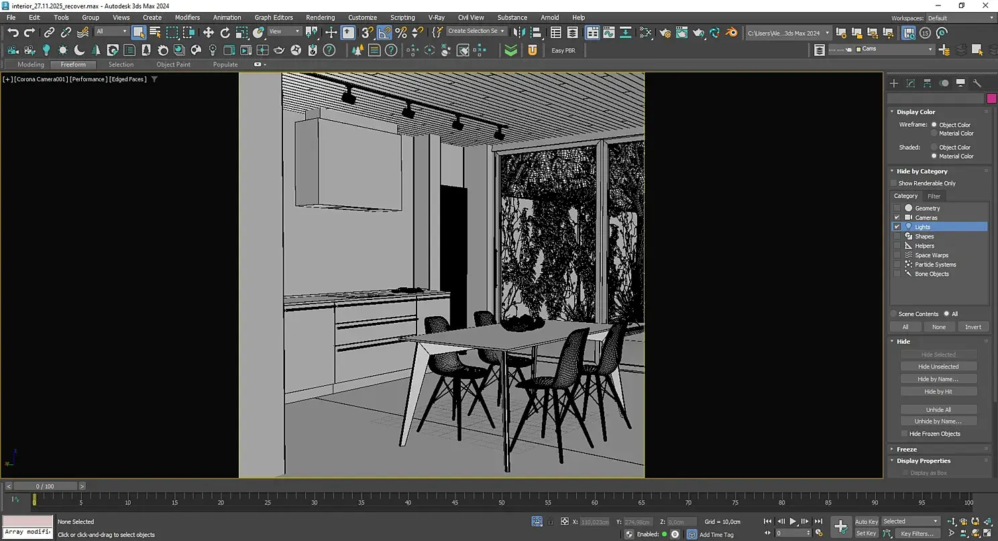Open Select by Name list
This screenshot has width=998, height=541.
click(x=156, y=32)
